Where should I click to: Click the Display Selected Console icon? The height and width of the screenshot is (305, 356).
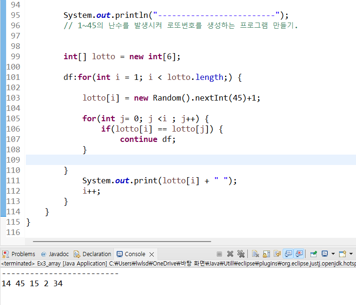click(x=324, y=254)
